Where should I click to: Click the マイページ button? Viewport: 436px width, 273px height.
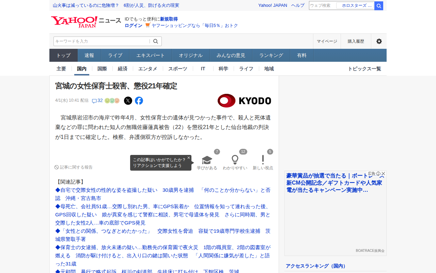click(x=327, y=41)
